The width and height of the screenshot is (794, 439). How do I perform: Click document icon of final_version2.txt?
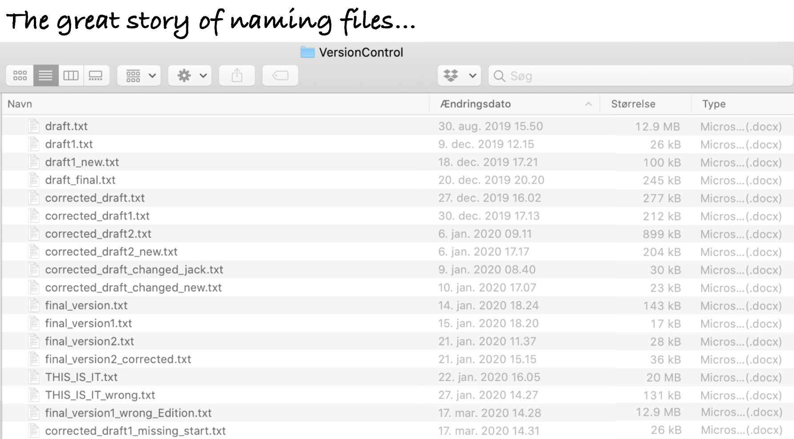[34, 341]
